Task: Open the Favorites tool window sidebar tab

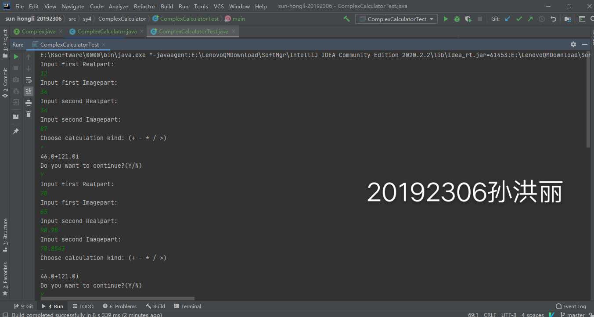Action: [x=5, y=279]
